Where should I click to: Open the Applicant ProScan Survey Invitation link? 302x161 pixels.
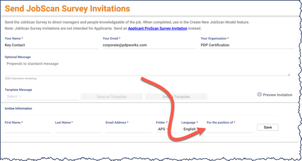pyautogui.click(x=158, y=29)
